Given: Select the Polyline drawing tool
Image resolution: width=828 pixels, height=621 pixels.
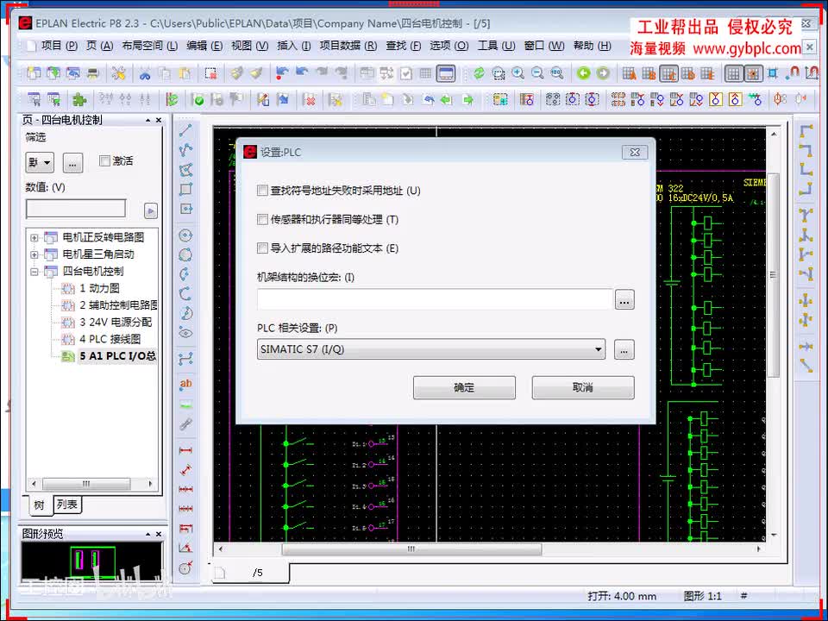Looking at the screenshot, I should pyautogui.click(x=185, y=150).
